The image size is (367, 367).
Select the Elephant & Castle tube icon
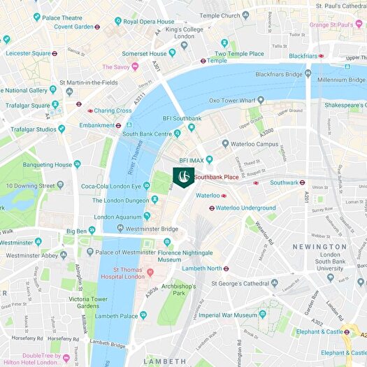tap(347, 332)
